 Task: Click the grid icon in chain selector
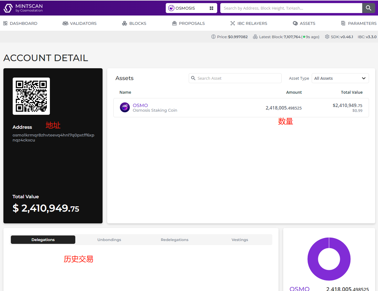(x=212, y=8)
